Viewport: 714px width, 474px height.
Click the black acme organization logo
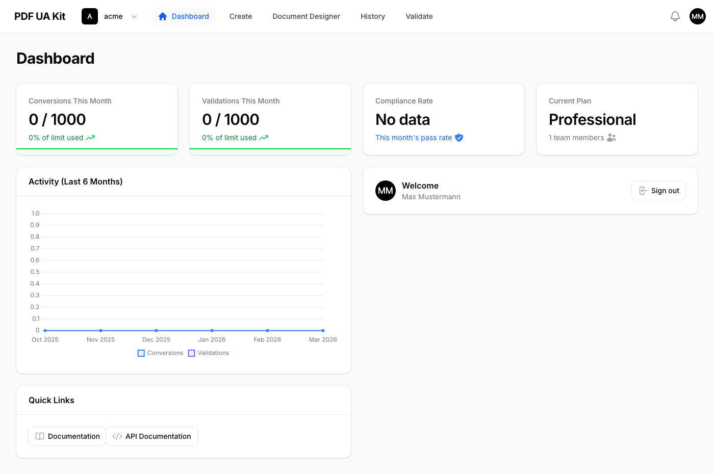coord(90,16)
